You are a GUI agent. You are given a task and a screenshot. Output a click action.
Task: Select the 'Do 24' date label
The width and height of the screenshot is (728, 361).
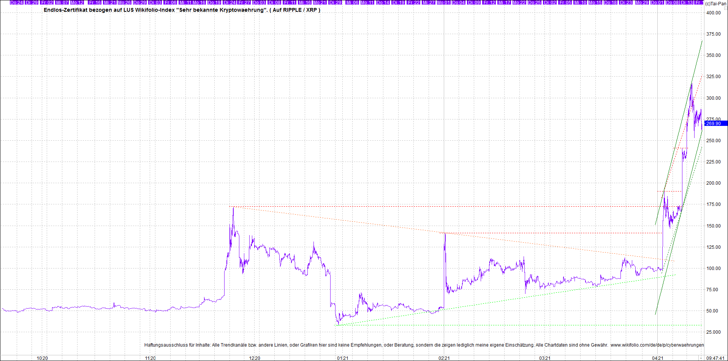pos(16,3)
